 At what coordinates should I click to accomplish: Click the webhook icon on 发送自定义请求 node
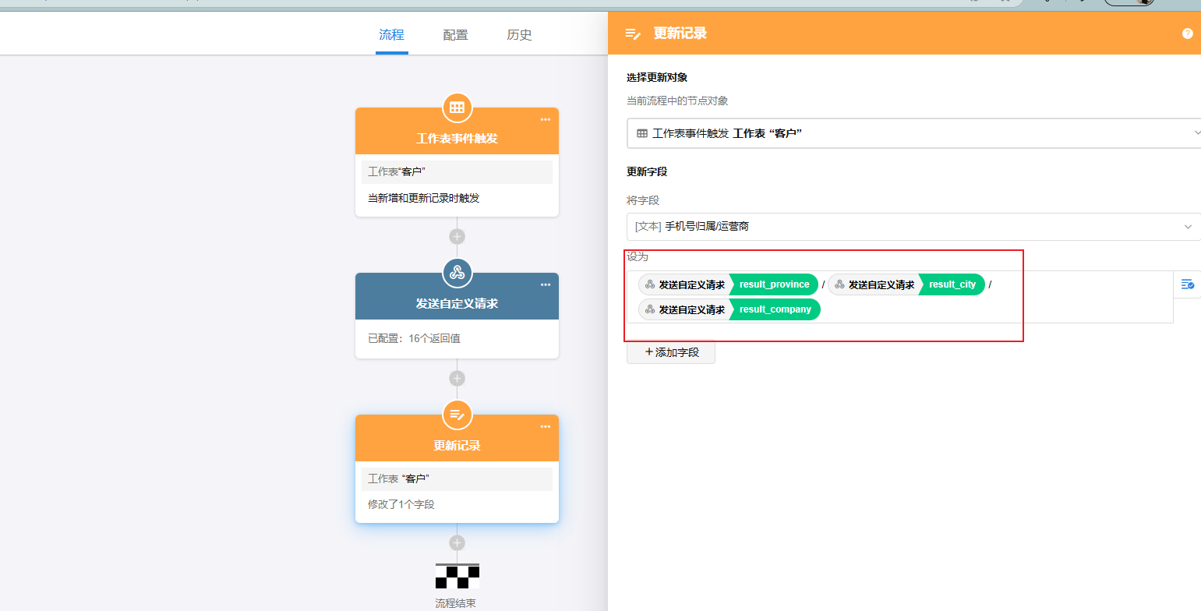[457, 273]
